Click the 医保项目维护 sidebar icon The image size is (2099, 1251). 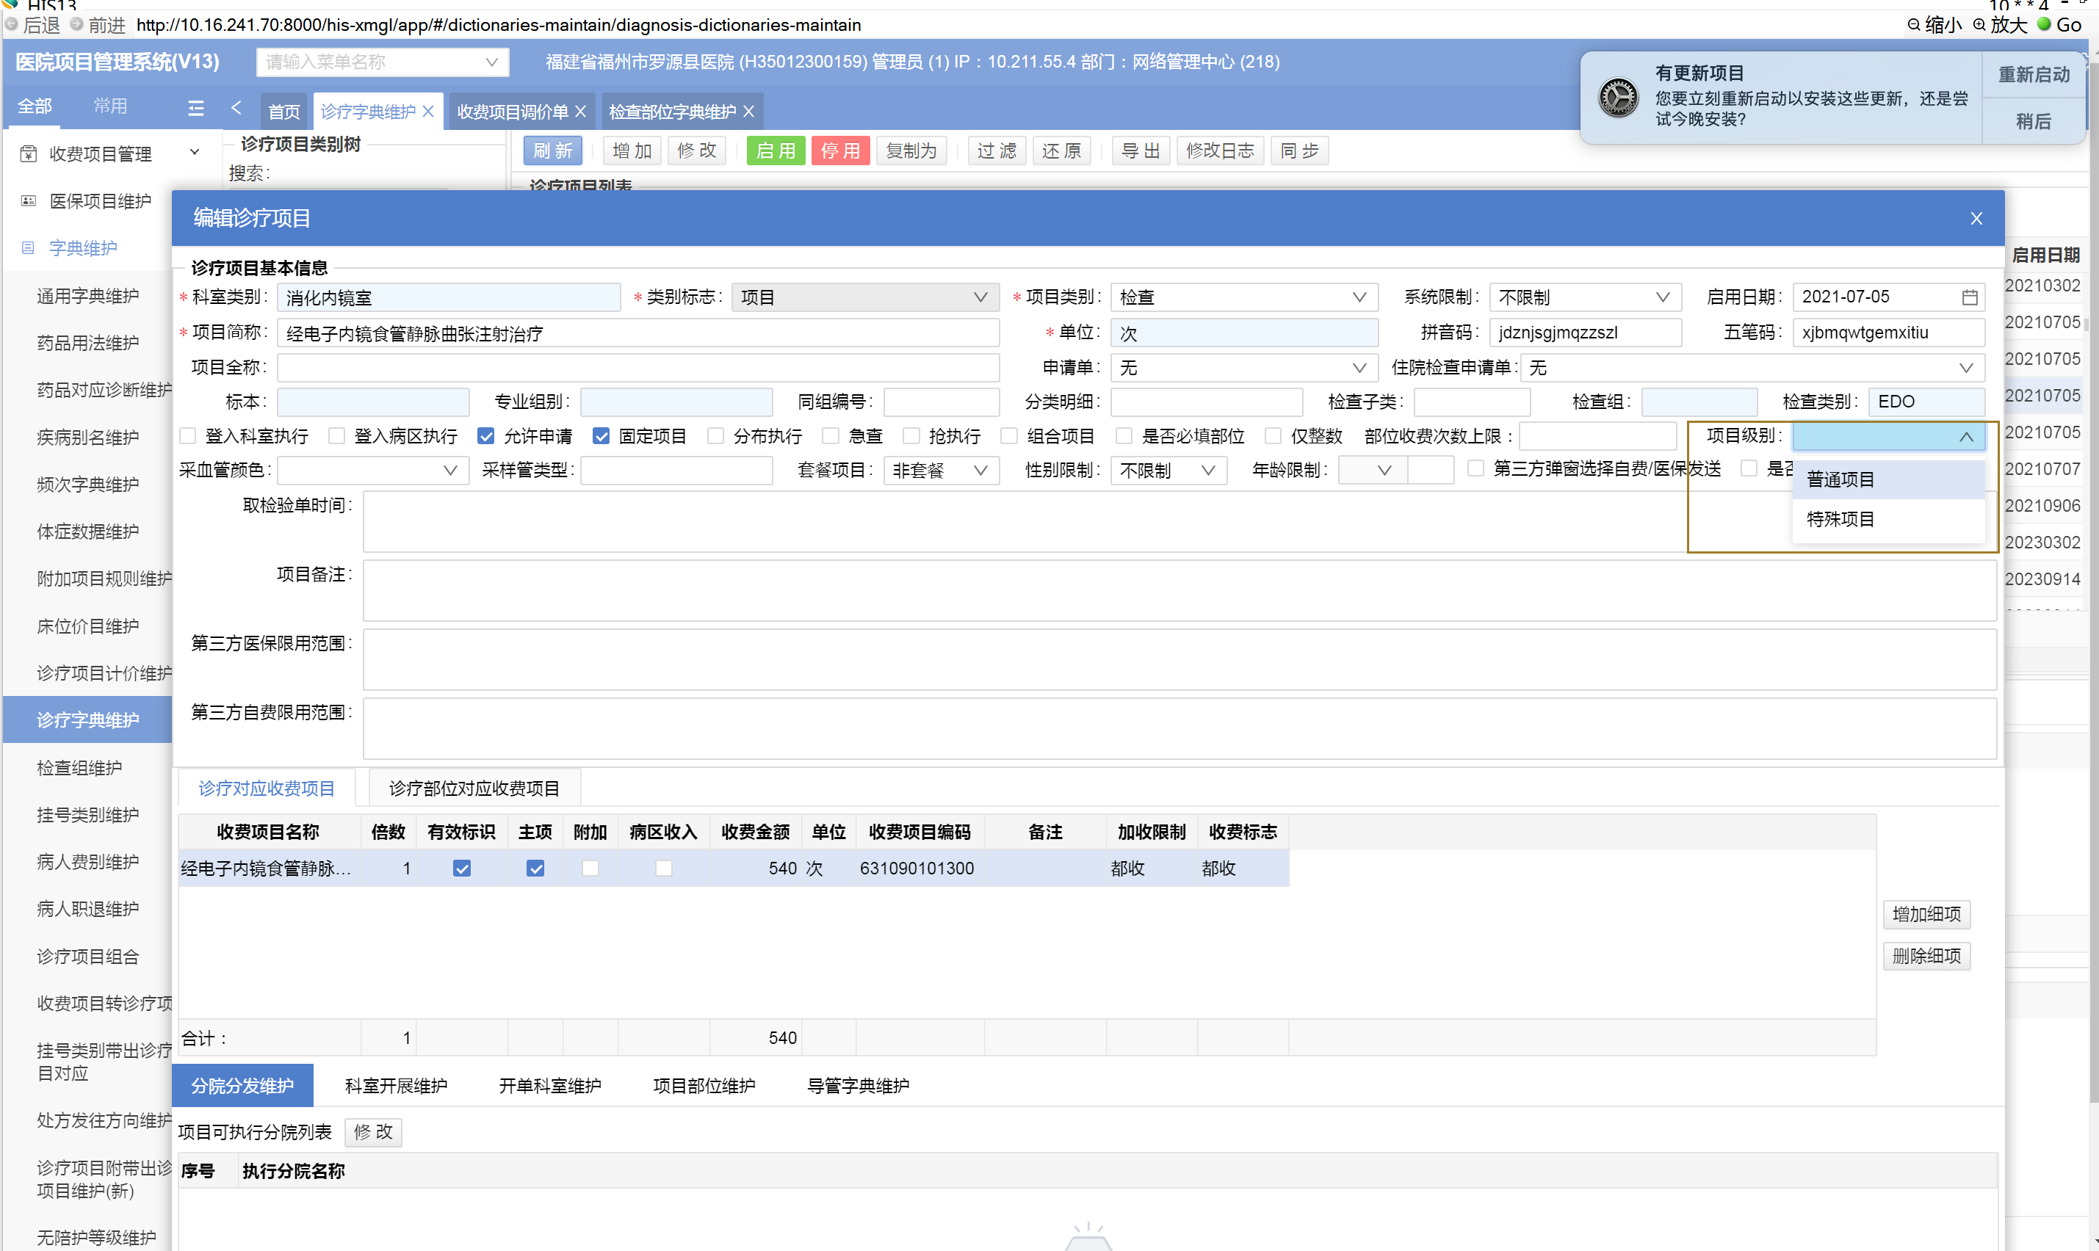29,200
